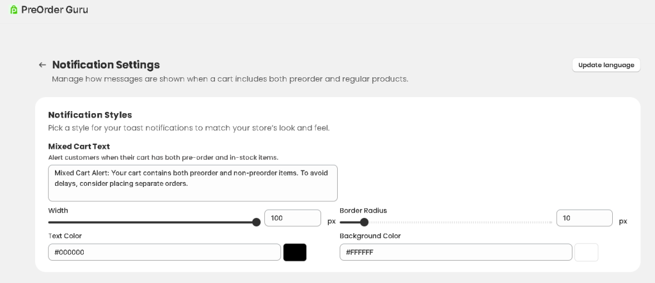Screen dimensions: 655x283
Task: Click the Text Color hex input
Action: coord(164,252)
